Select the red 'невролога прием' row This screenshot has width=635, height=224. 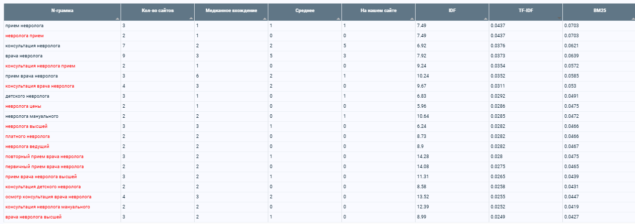point(24,36)
